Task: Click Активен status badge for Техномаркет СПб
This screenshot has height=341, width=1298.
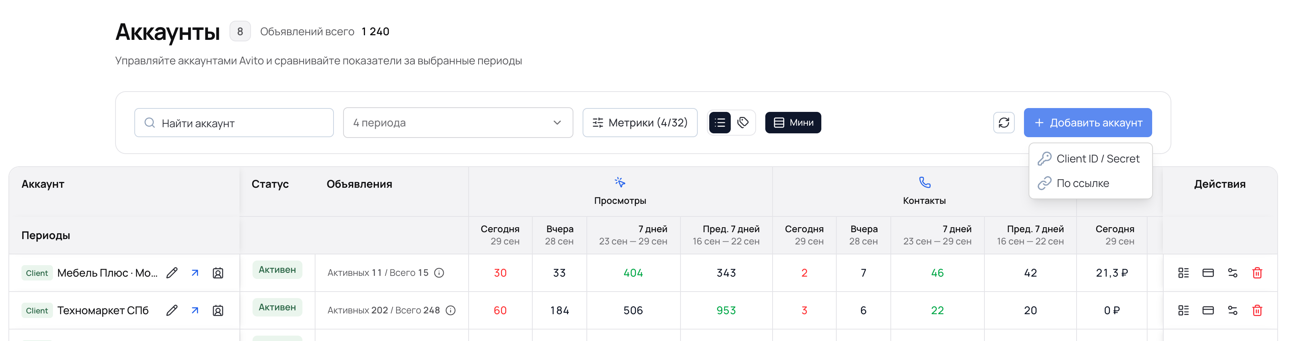Action: pos(277,307)
